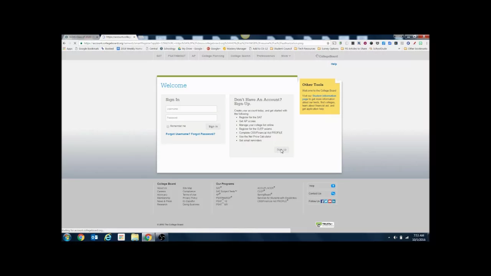Click the volume icon in system tray
491x276 pixels.
(x=395, y=238)
